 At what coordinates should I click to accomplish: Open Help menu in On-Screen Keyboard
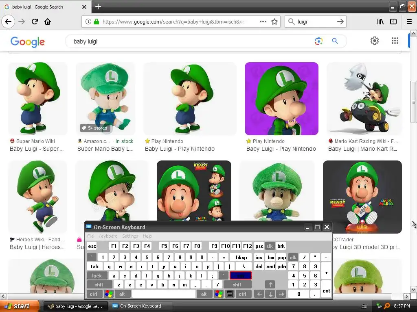pyautogui.click(x=147, y=236)
